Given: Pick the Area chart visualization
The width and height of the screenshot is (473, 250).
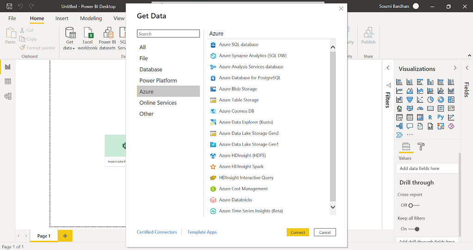Looking at the screenshot, I should 410,91.
